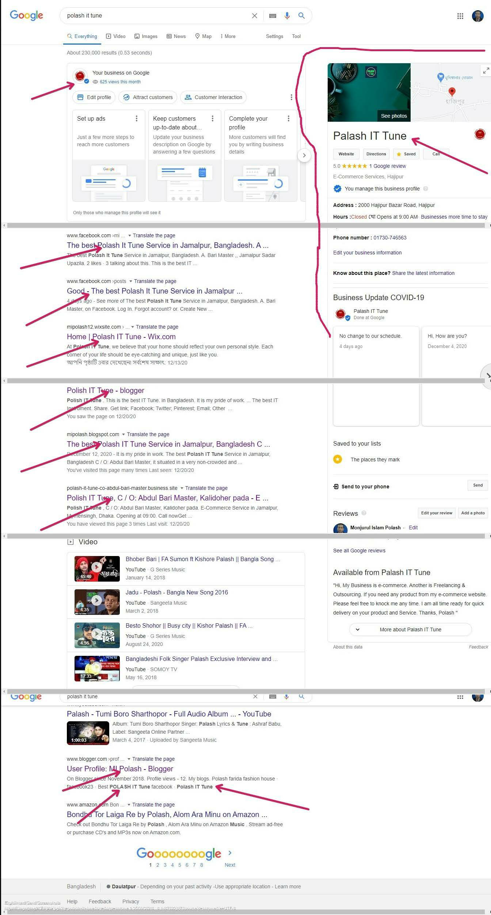Open the account profile avatar at top right

pyautogui.click(x=478, y=16)
